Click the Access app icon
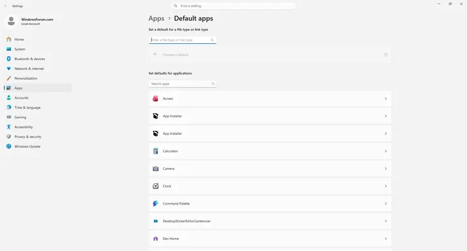The image size is (467, 251). click(155, 99)
